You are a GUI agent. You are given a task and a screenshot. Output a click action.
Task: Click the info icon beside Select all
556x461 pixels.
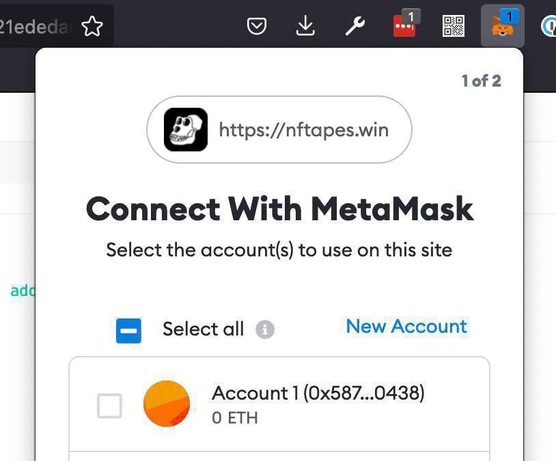coord(265,330)
